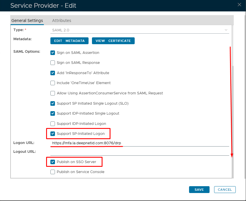
Task: Uncheck Publish on SSO Server
Action: point(53,162)
